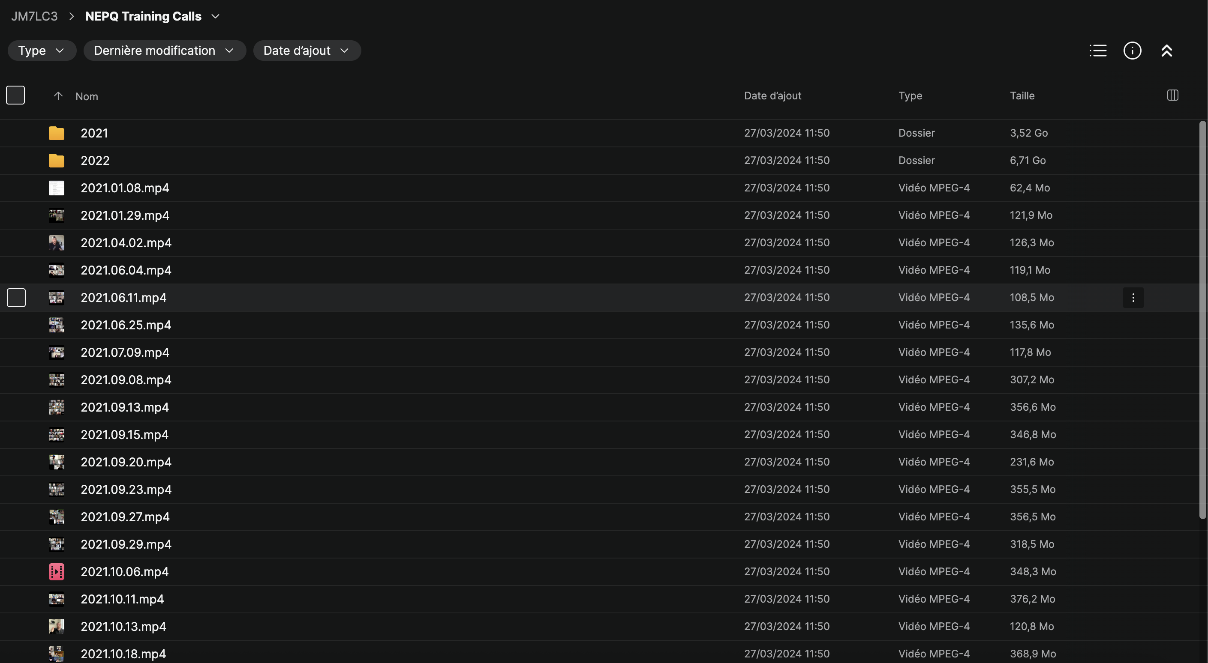Select the 2021.04.02.mp4 video thumbnail
This screenshot has width=1208, height=663.
click(x=56, y=243)
